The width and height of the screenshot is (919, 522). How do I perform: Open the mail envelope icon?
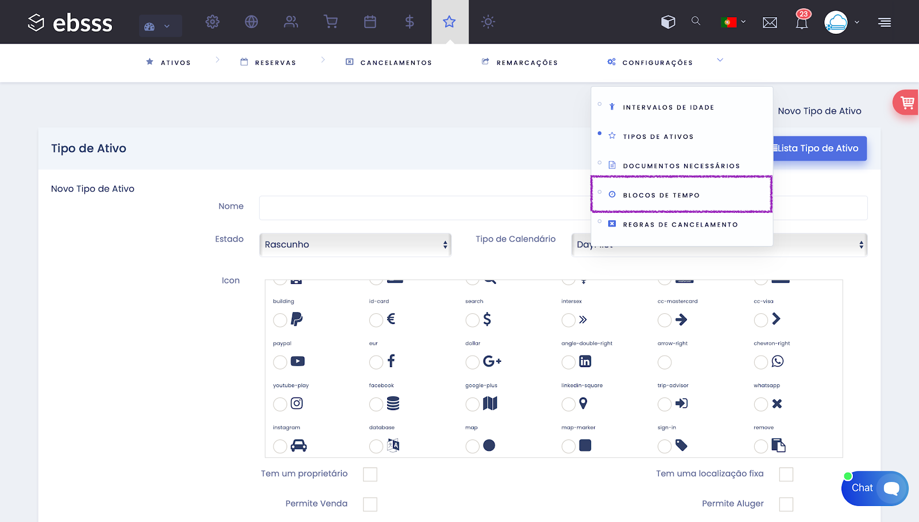[770, 22]
